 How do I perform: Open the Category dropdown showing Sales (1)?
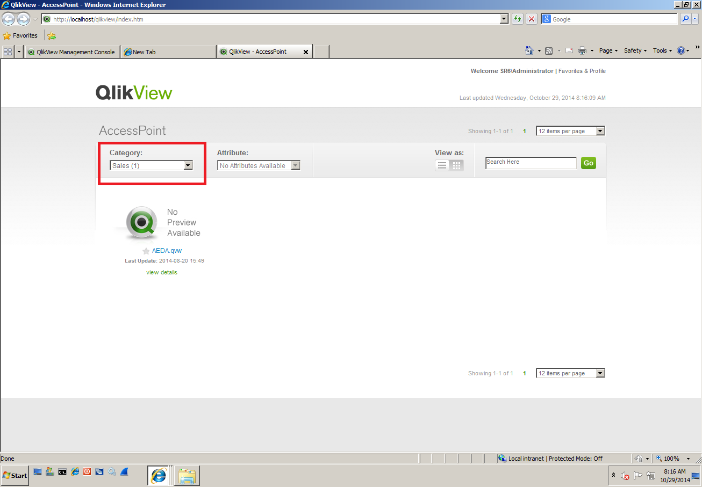151,165
